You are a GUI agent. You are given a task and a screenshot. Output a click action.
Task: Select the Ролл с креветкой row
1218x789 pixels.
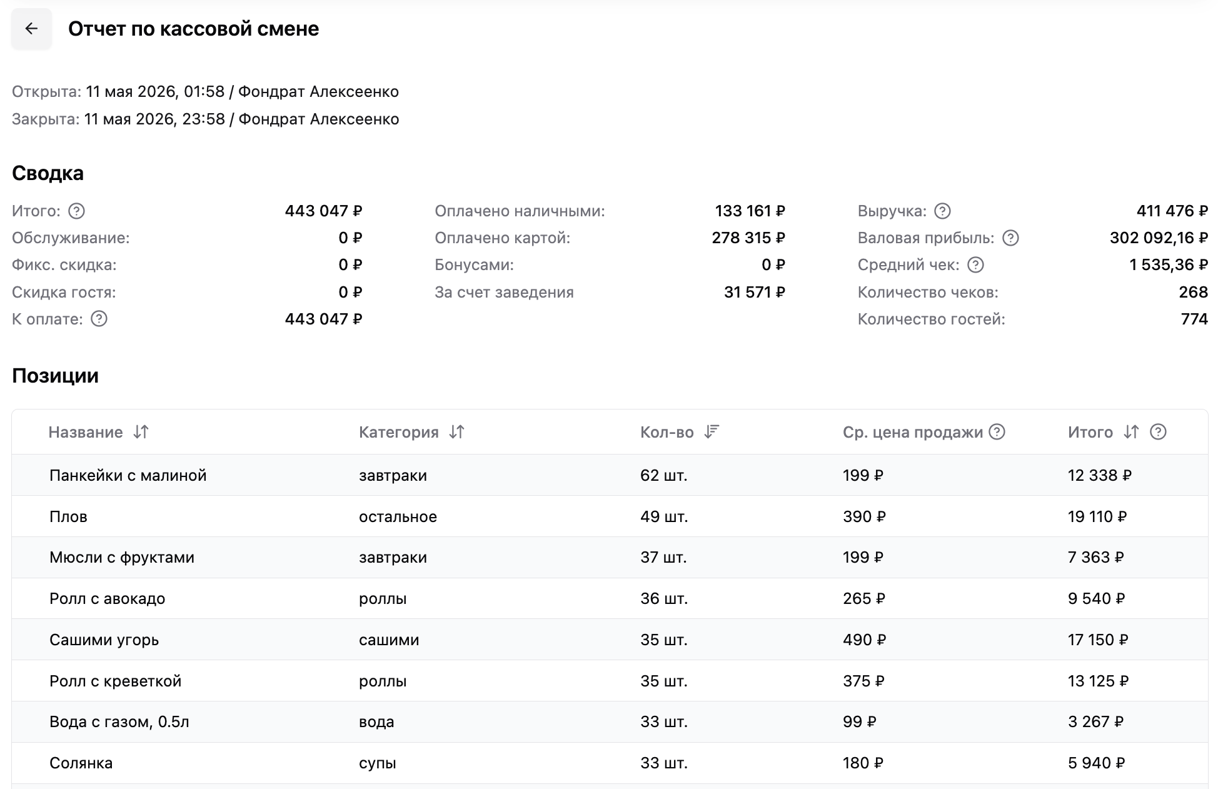610,681
